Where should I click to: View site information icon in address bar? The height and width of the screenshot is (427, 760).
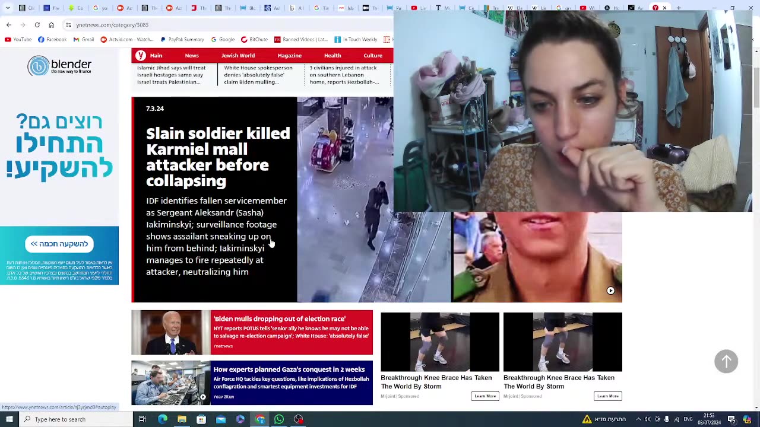pos(68,25)
